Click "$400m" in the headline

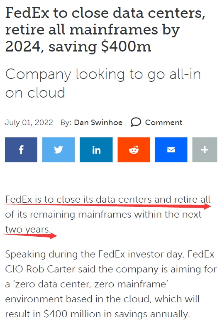(126, 47)
